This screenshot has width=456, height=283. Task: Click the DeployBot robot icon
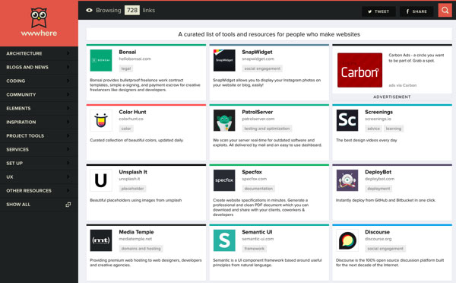click(347, 180)
